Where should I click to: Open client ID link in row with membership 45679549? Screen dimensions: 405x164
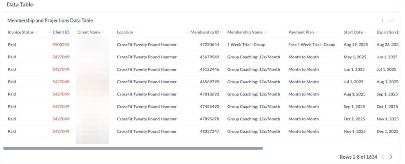(61, 57)
